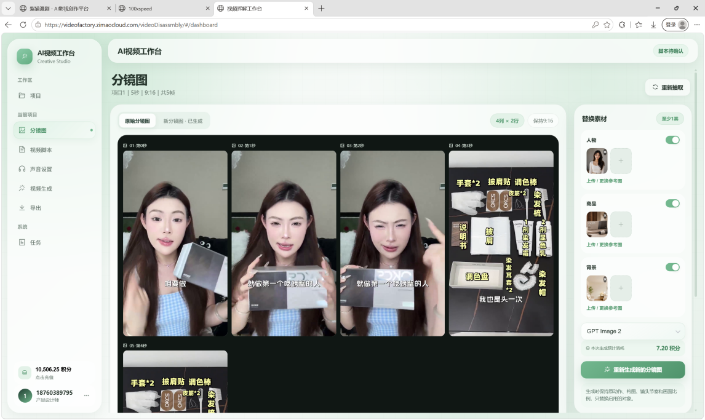Select the 商品 reference thumbnail
The width and height of the screenshot is (705, 420).
[x=597, y=224]
